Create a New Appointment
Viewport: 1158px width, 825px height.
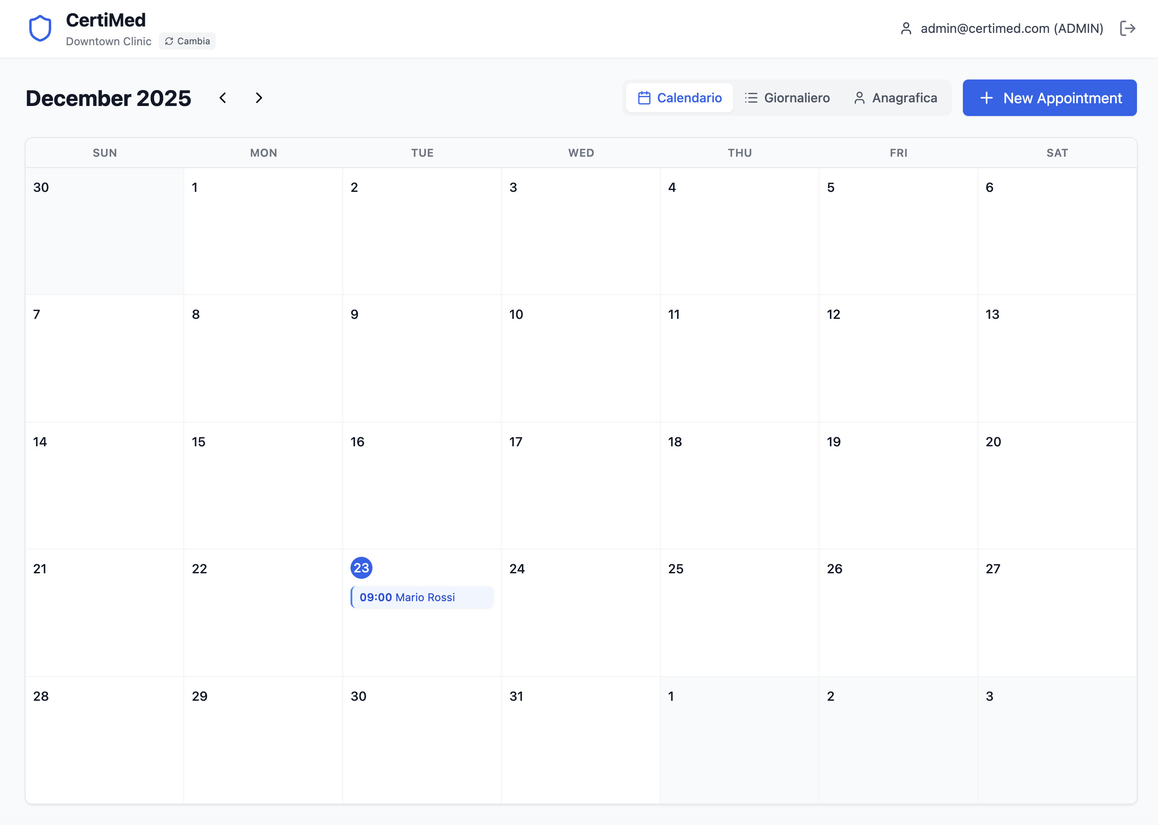pyautogui.click(x=1049, y=98)
